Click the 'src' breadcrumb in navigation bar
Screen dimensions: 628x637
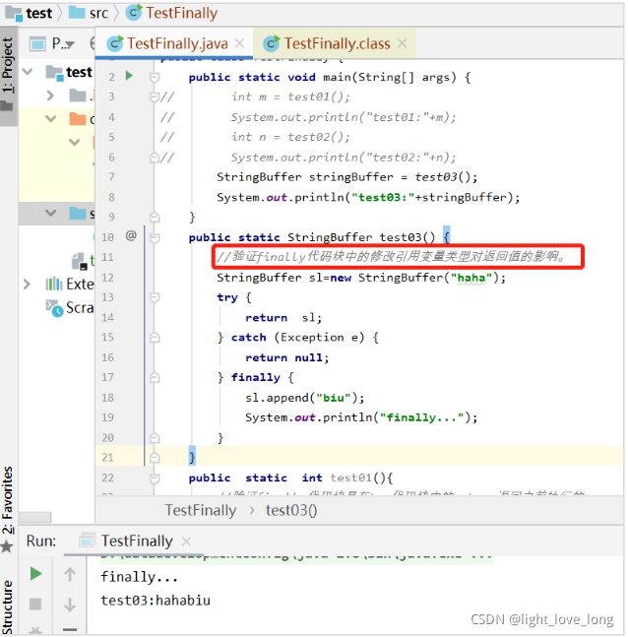[89, 13]
